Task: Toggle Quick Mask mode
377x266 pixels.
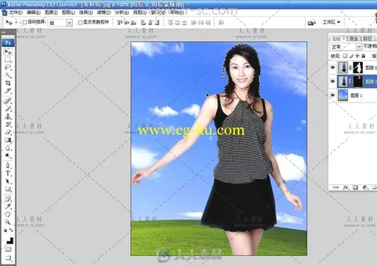Action: coord(8,249)
